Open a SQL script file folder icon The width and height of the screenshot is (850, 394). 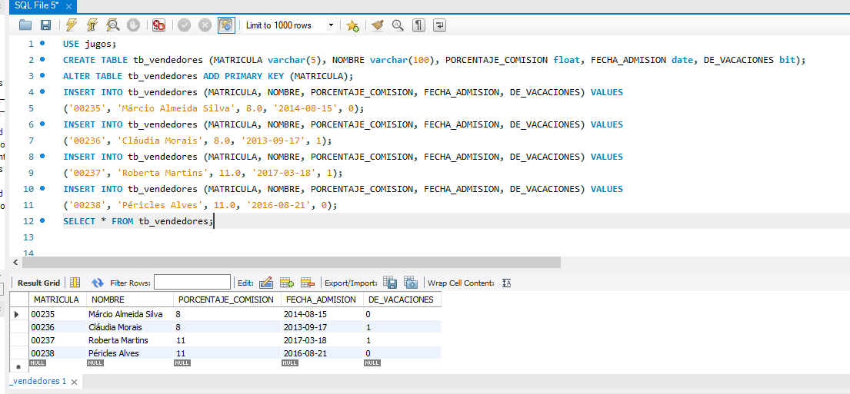point(25,25)
